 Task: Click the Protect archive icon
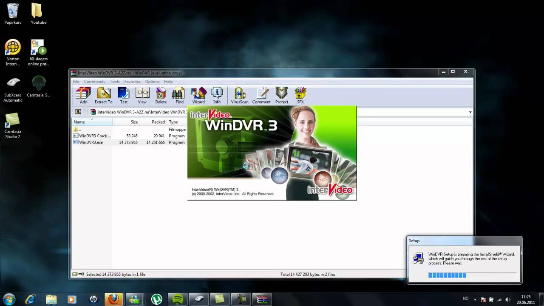click(282, 96)
